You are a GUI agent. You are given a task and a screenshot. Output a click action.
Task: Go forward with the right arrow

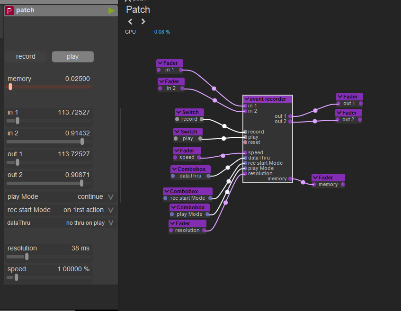click(x=143, y=21)
